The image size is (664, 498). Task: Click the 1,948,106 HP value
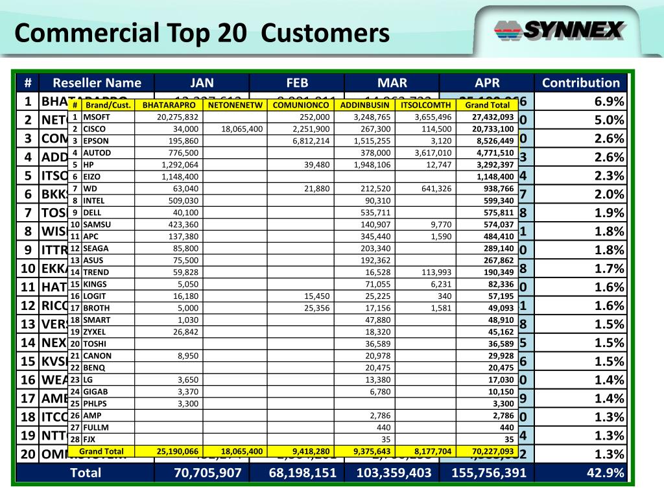click(x=372, y=165)
